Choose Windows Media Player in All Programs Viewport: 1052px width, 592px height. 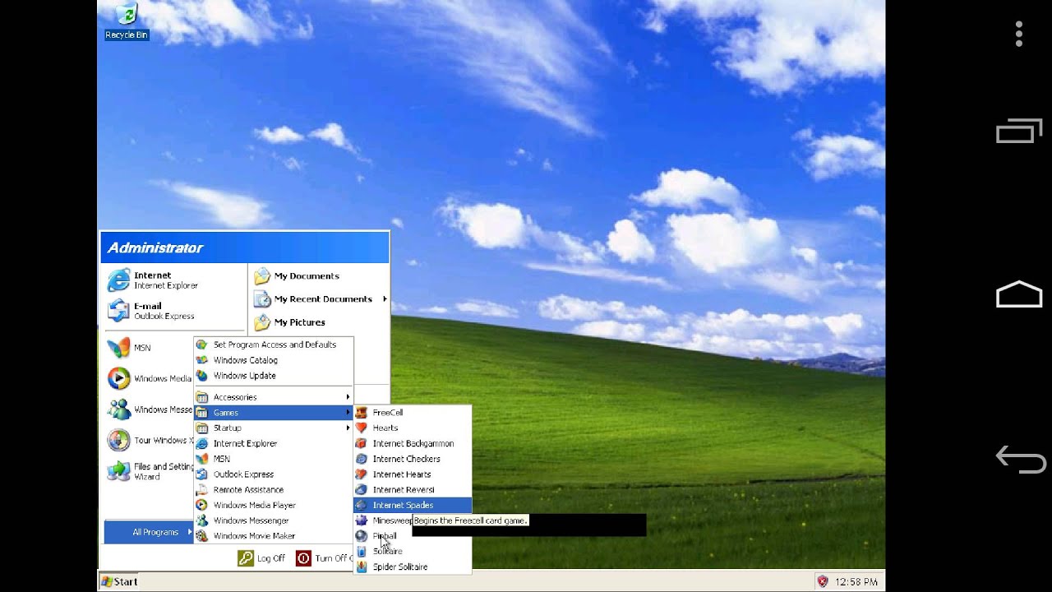tap(274, 505)
